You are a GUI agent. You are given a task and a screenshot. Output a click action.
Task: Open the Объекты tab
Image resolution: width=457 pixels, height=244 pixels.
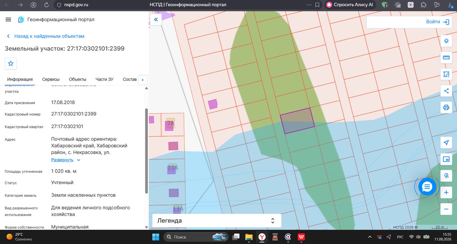pyautogui.click(x=77, y=79)
